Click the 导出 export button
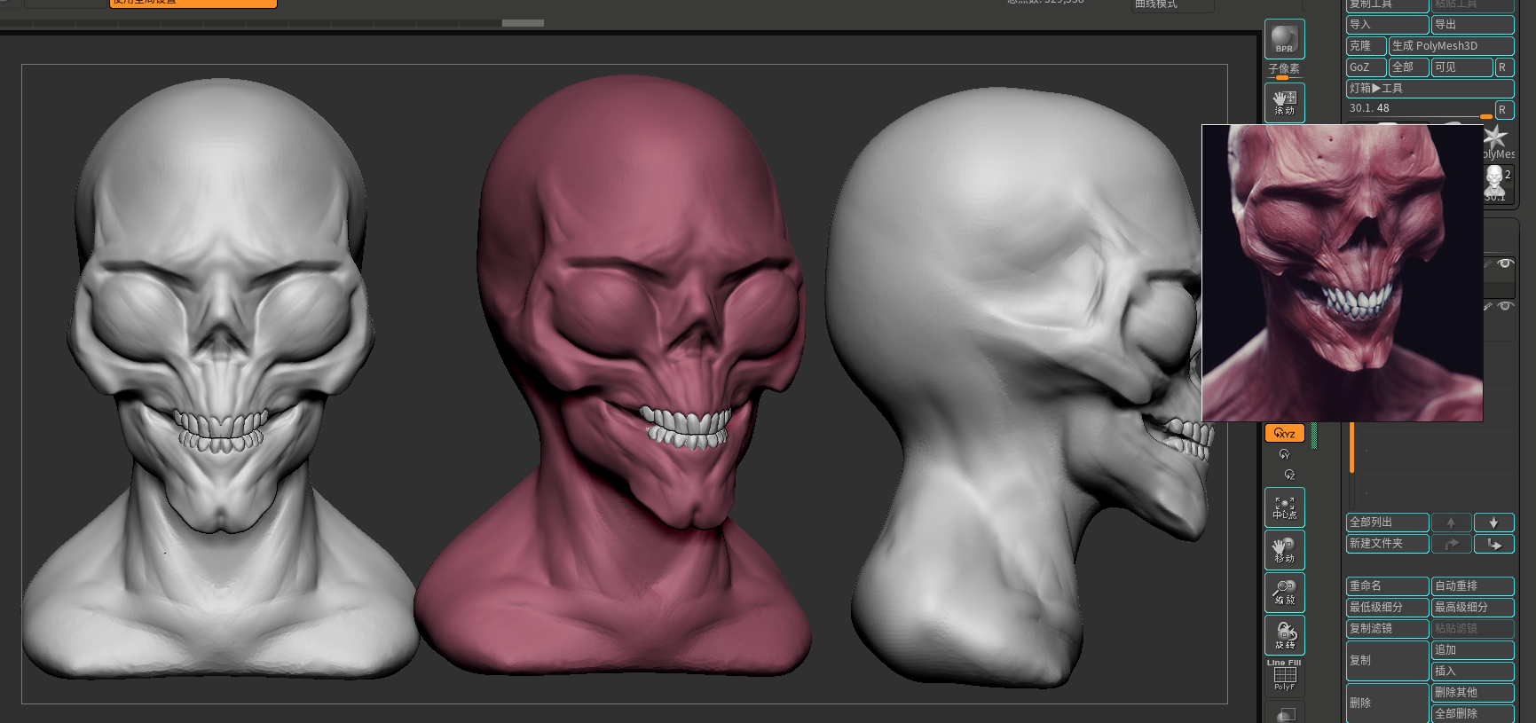 pos(1473,25)
